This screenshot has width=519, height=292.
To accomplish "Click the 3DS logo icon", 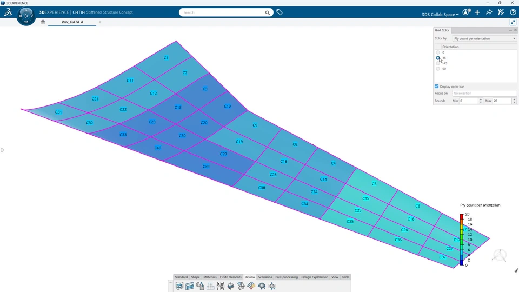I will click(x=8, y=12).
